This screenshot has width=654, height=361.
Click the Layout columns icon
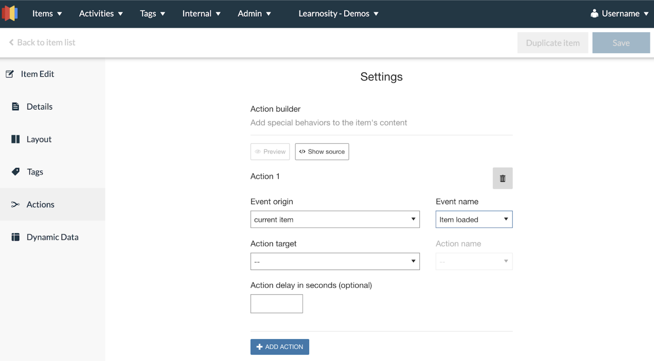pyautogui.click(x=15, y=139)
